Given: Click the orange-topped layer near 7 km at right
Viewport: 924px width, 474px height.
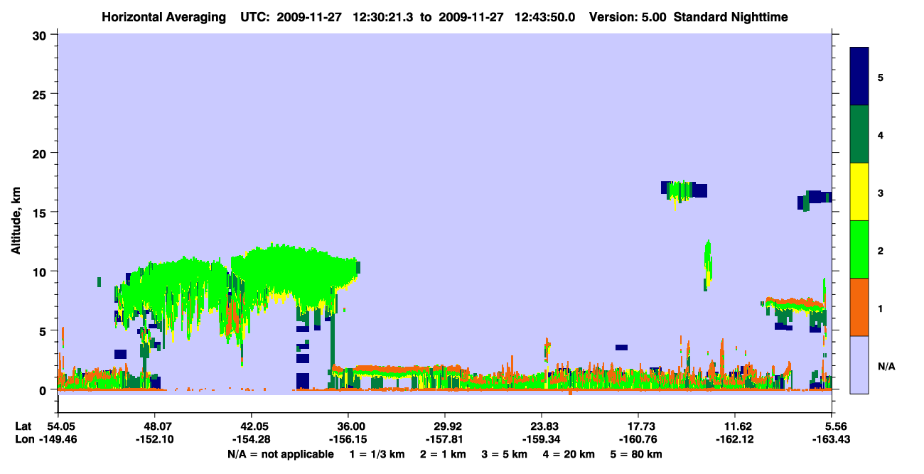Looking at the screenshot, I should point(794,303).
